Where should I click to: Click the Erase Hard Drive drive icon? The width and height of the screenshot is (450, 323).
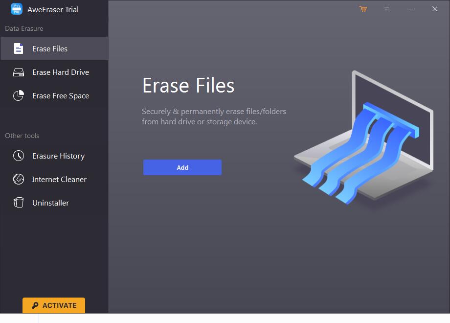point(18,72)
